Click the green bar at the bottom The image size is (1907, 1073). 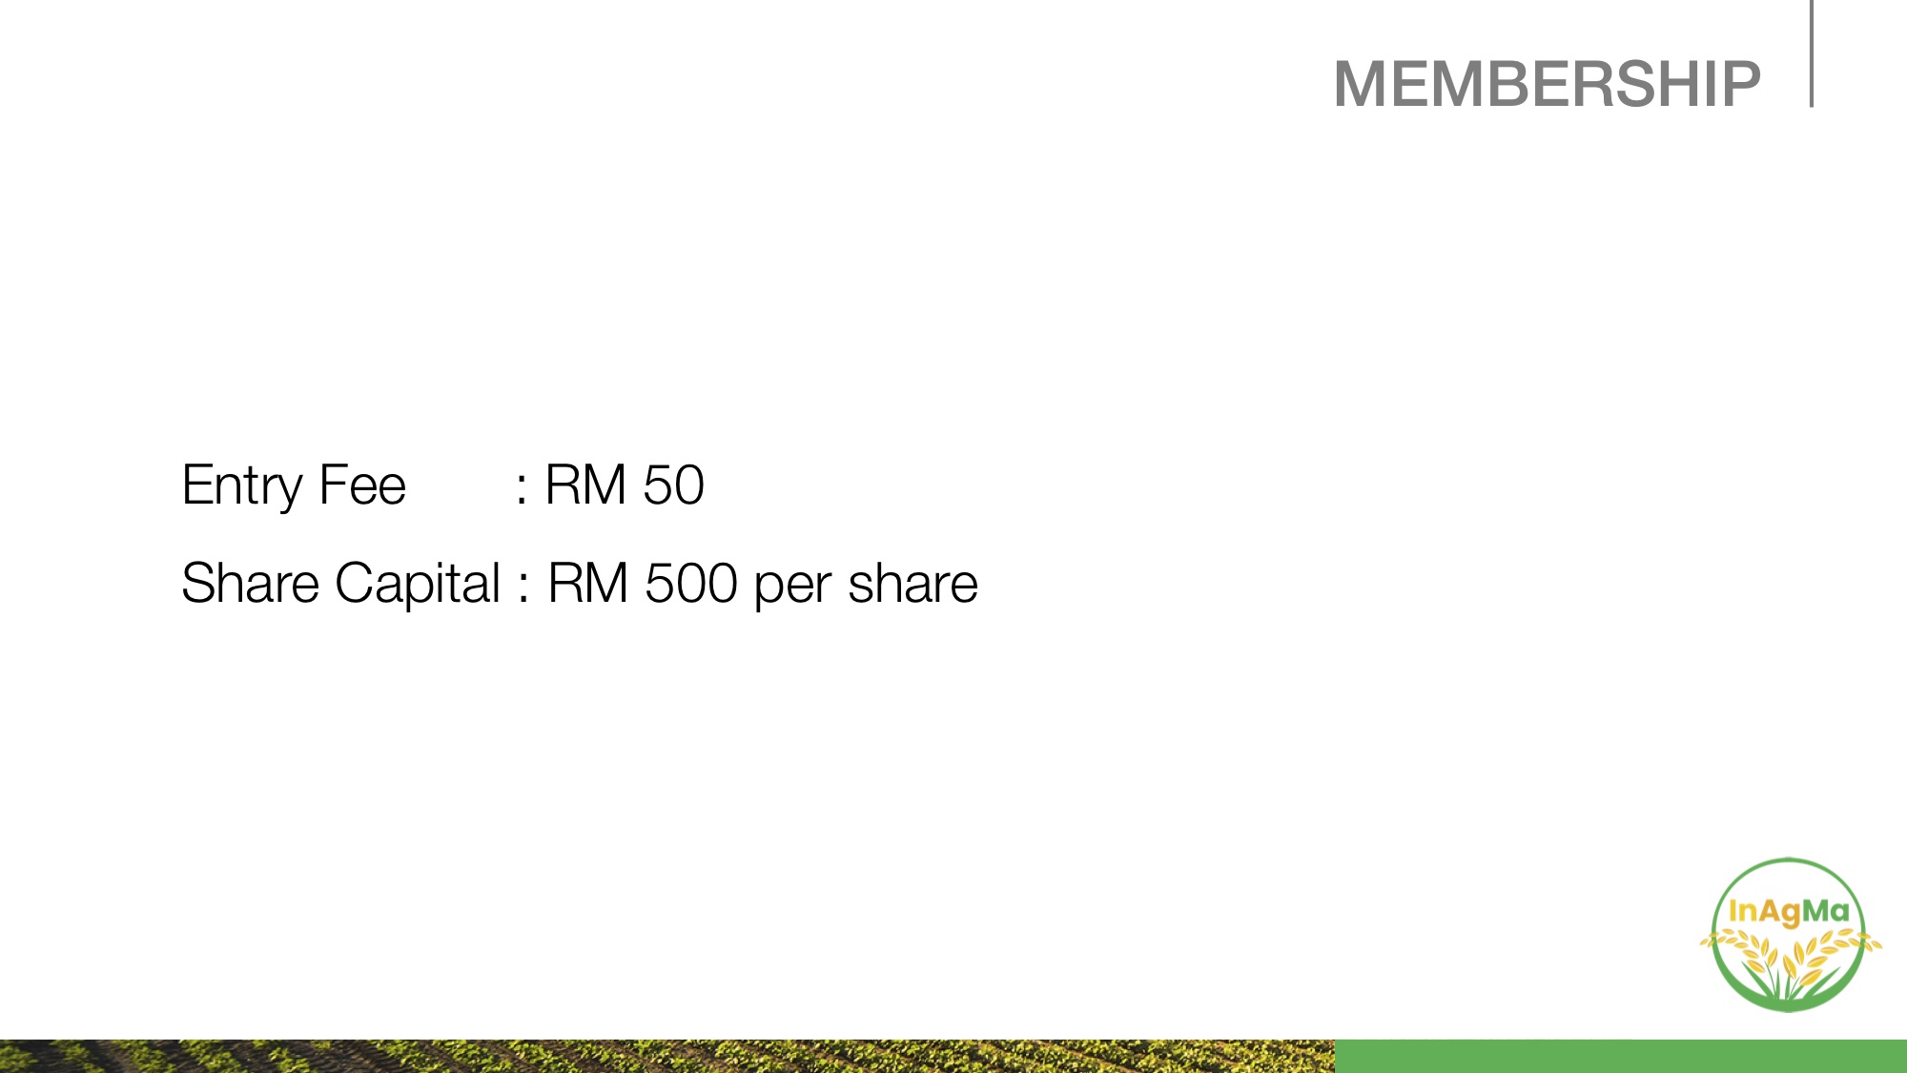(x=1620, y=1056)
